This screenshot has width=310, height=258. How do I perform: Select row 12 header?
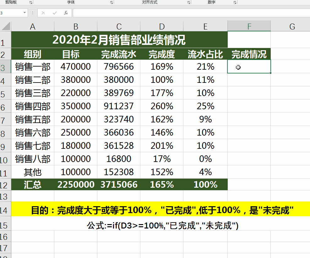click(x=5, y=185)
